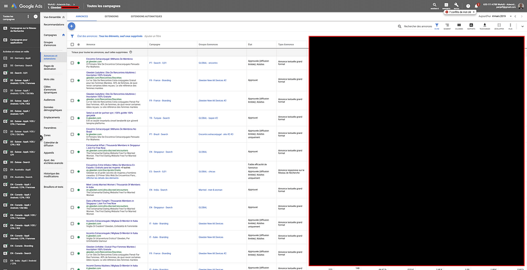Tick checkbox for Encontro Extraconjugal pt.gleeden.com ad
Viewport: 527px width, 270px height.
pos(72,63)
